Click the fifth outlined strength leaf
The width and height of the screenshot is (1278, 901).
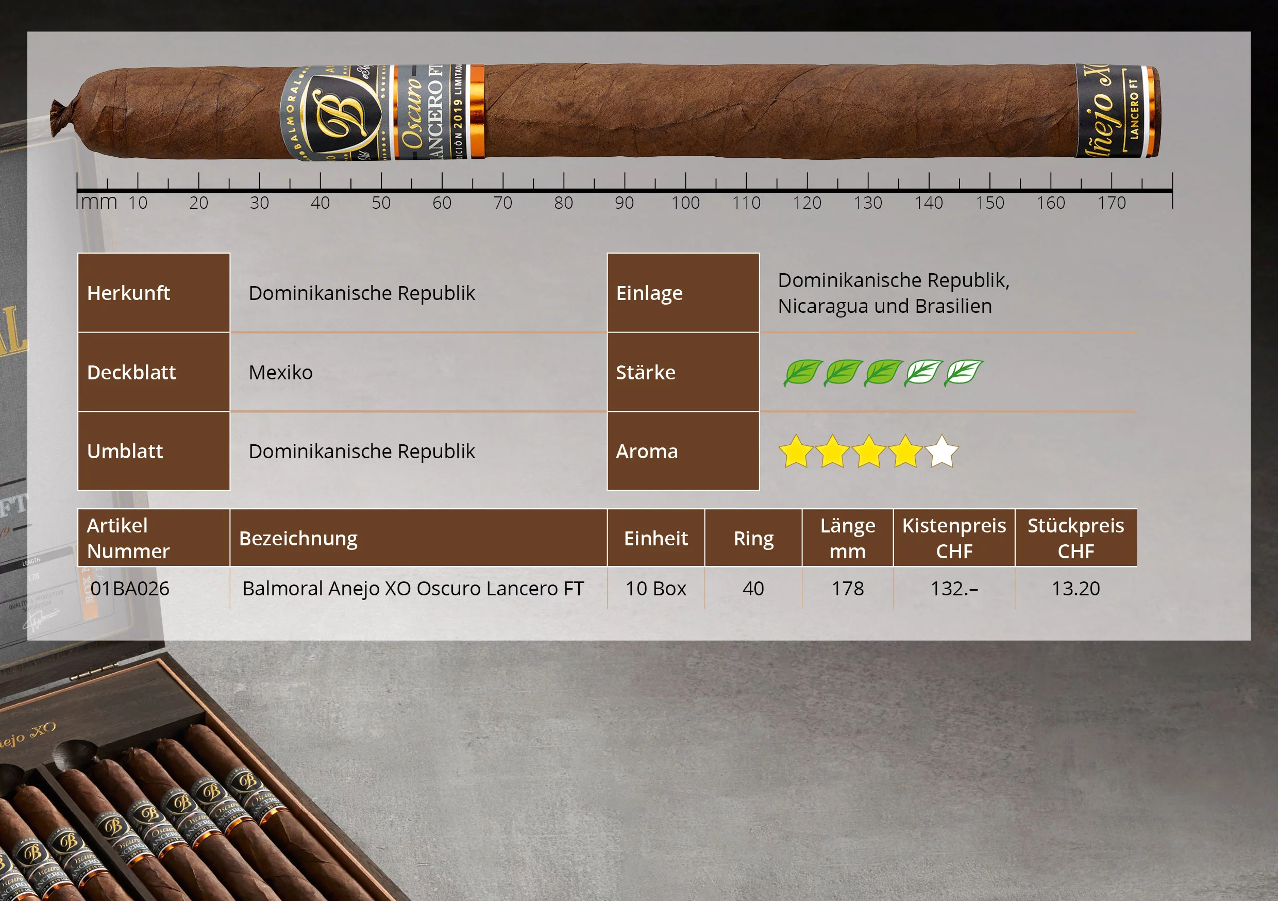click(x=964, y=373)
